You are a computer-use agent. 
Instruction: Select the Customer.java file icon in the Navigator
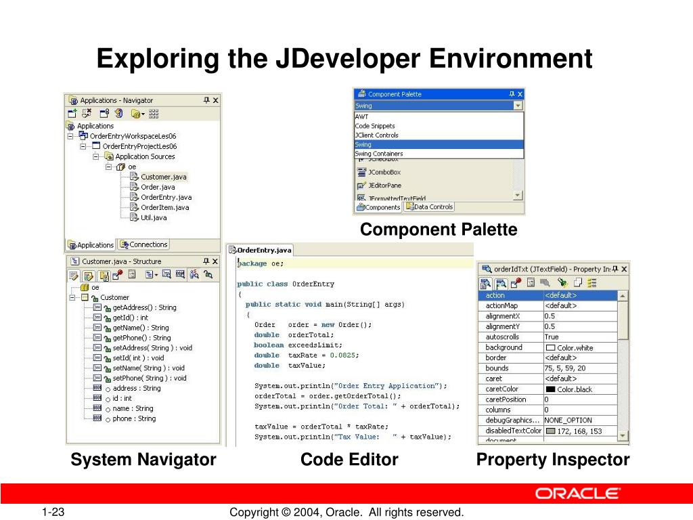click(x=135, y=177)
